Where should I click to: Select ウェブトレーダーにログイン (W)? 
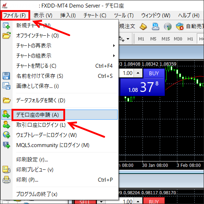click(x=59, y=135)
